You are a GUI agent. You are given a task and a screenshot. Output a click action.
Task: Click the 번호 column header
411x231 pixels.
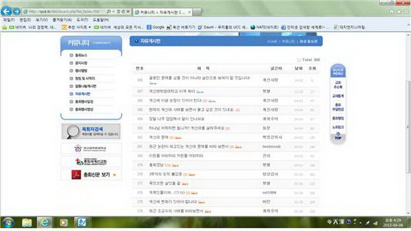click(140, 68)
